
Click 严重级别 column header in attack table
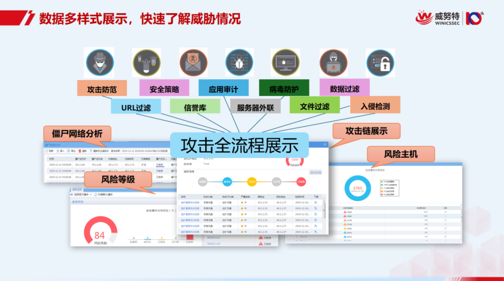coord(245,197)
